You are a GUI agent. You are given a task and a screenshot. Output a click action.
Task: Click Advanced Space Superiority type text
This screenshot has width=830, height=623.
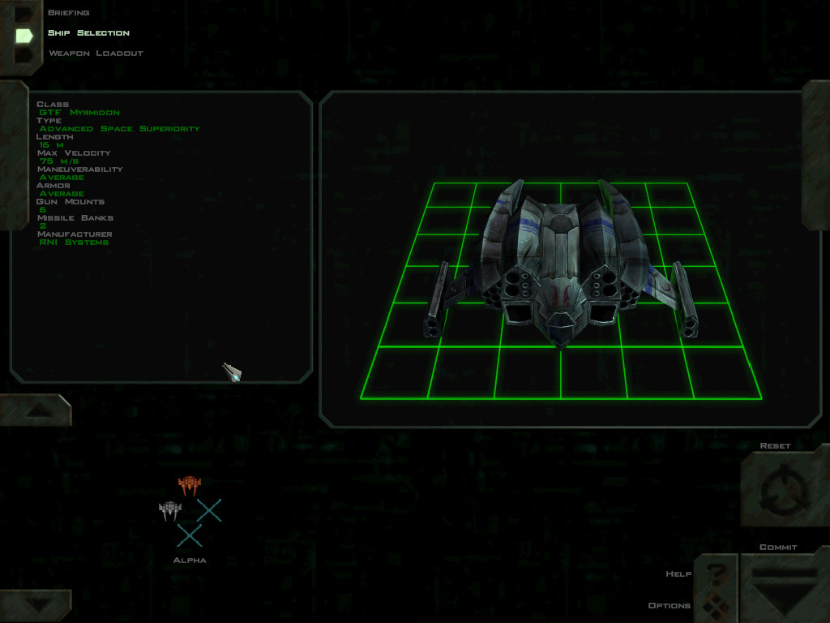tap(120, 129)
